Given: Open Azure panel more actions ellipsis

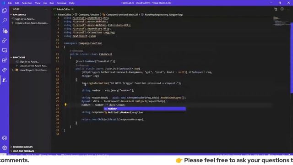Looking at the screenshot, I should [x=46, y=9].
